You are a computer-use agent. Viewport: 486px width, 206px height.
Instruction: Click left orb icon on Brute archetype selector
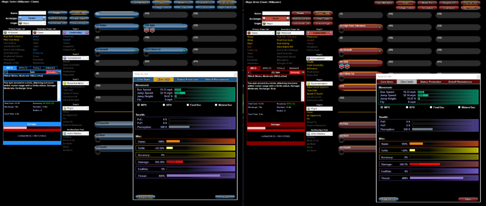click(x=264, y=18)
